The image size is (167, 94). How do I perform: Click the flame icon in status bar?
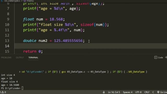pos(104,92)
